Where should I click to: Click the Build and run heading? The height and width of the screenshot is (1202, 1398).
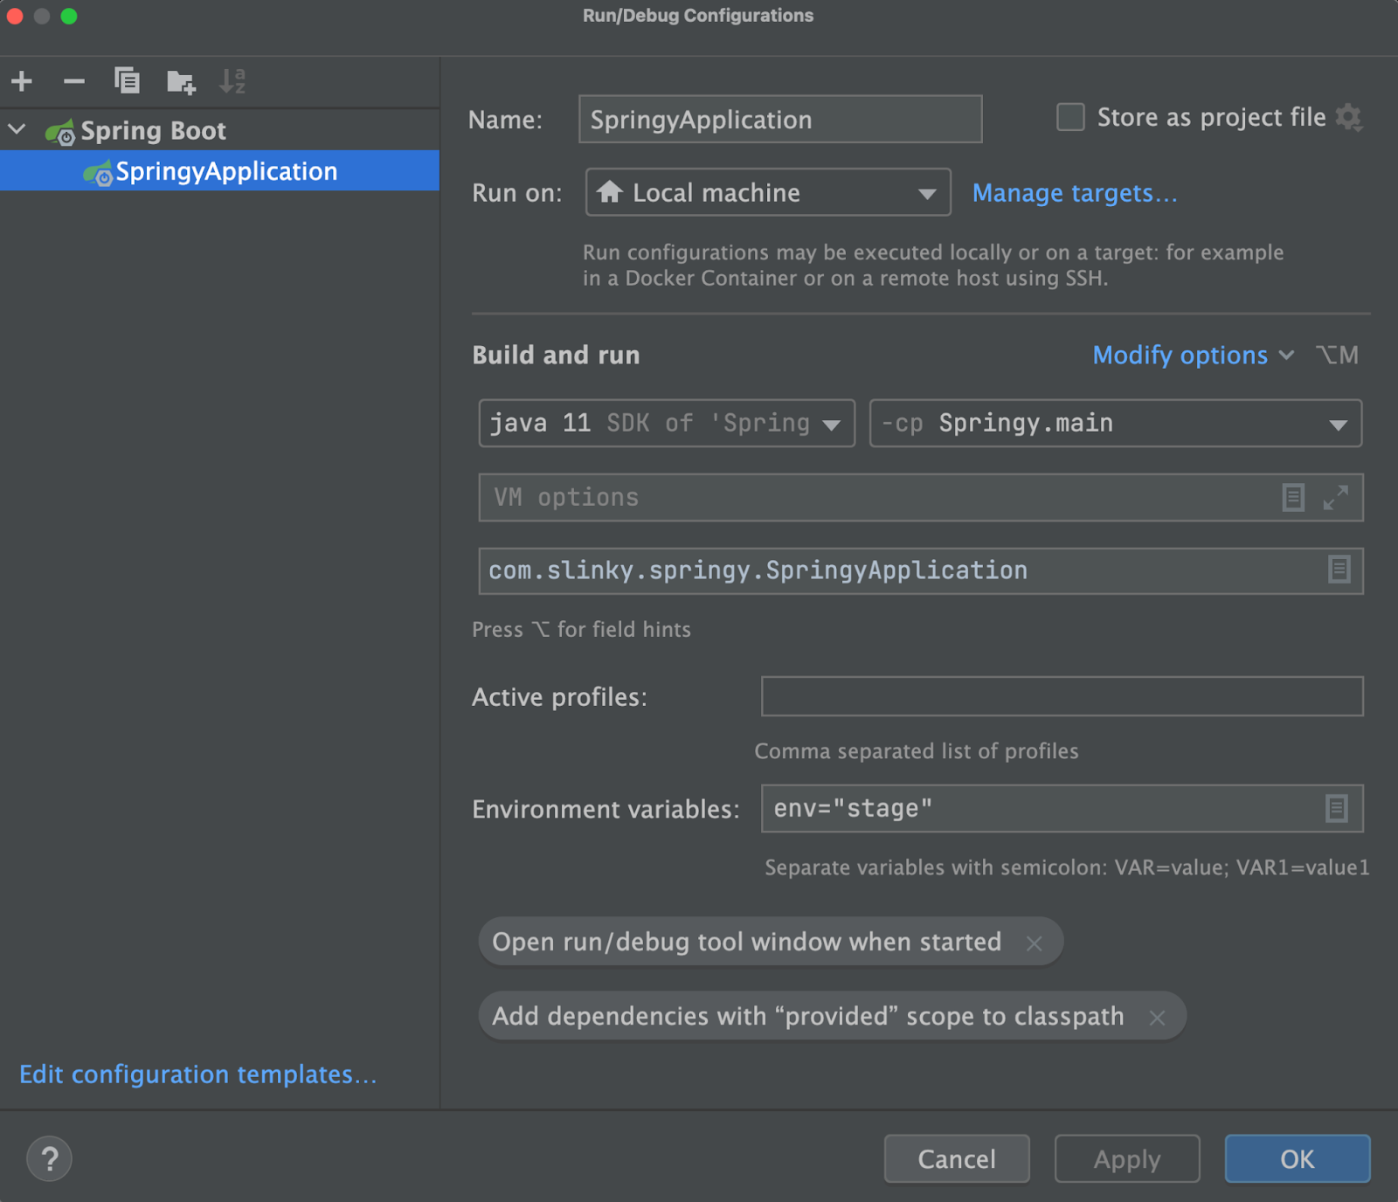pos(556,355)
